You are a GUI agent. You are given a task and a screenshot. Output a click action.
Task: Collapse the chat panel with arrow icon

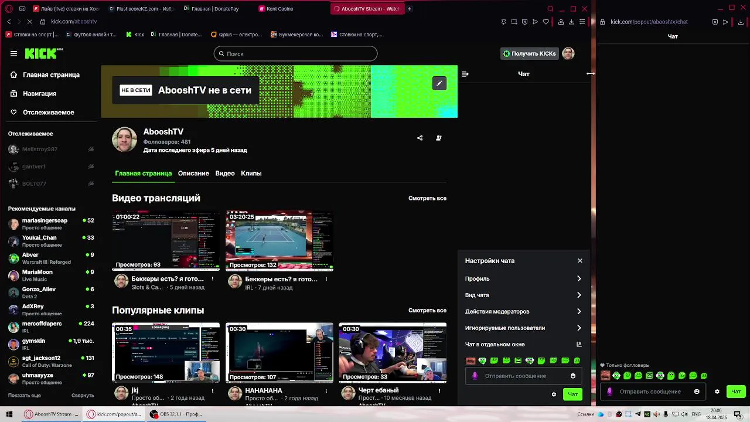[465, 74]
